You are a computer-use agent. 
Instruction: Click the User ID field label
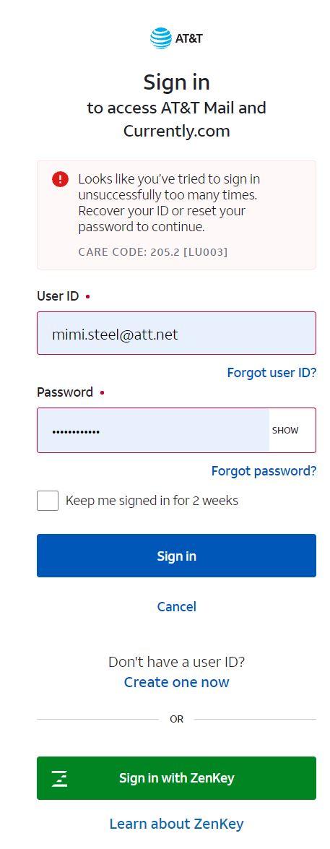click(x=58, y=296)
